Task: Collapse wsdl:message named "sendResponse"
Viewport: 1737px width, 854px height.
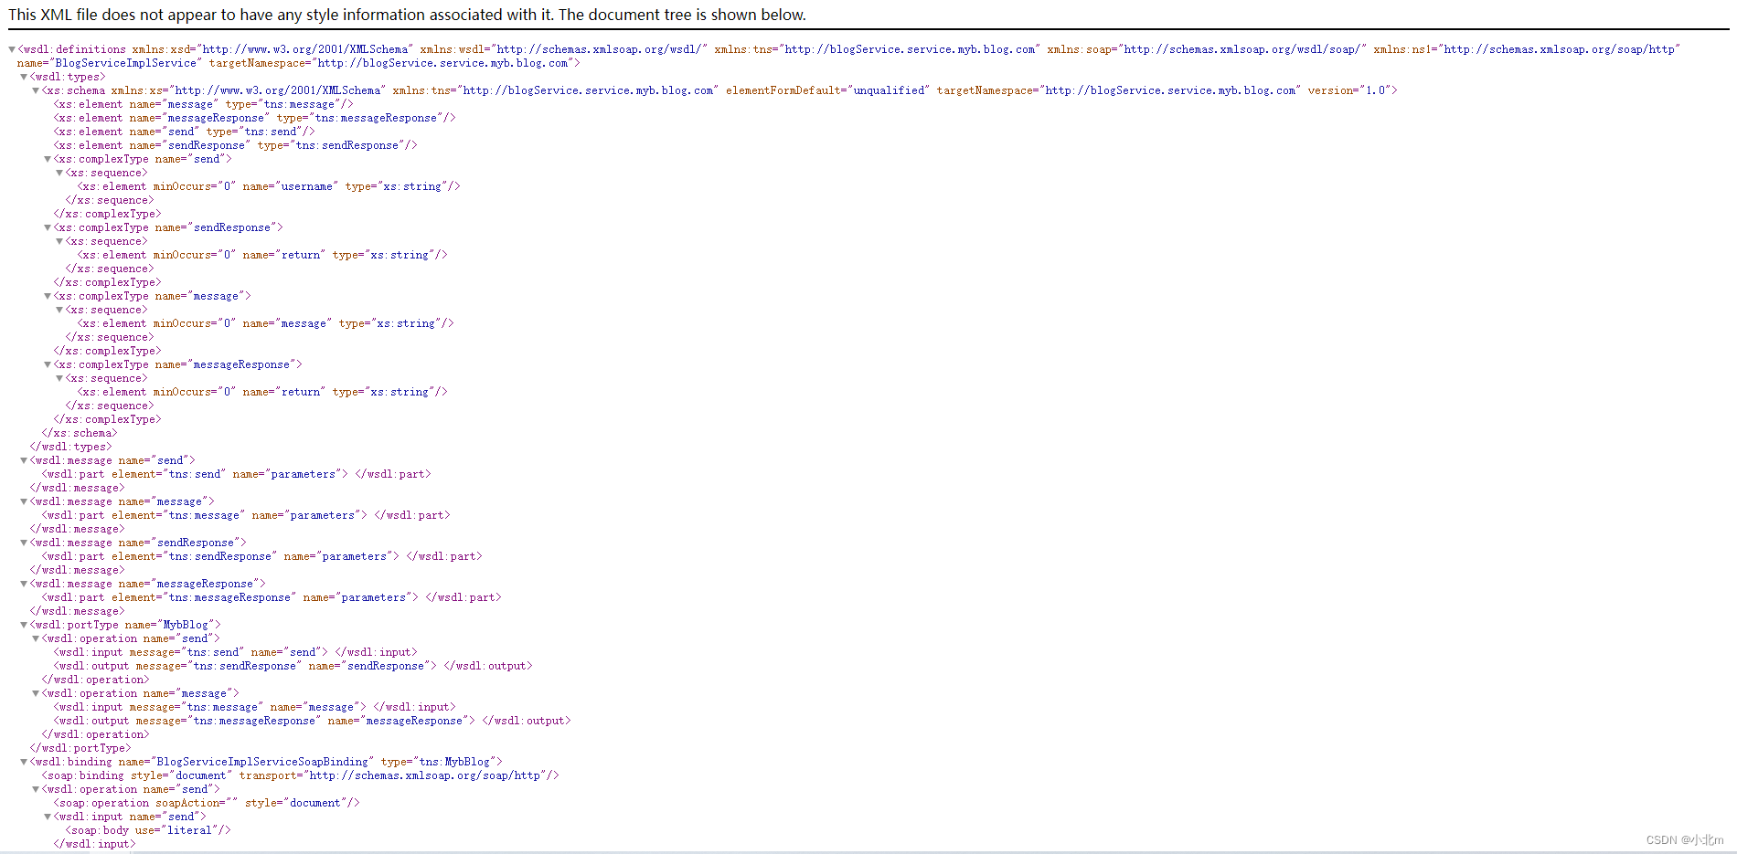Action: pyautogui.click(x=24, y=543)
